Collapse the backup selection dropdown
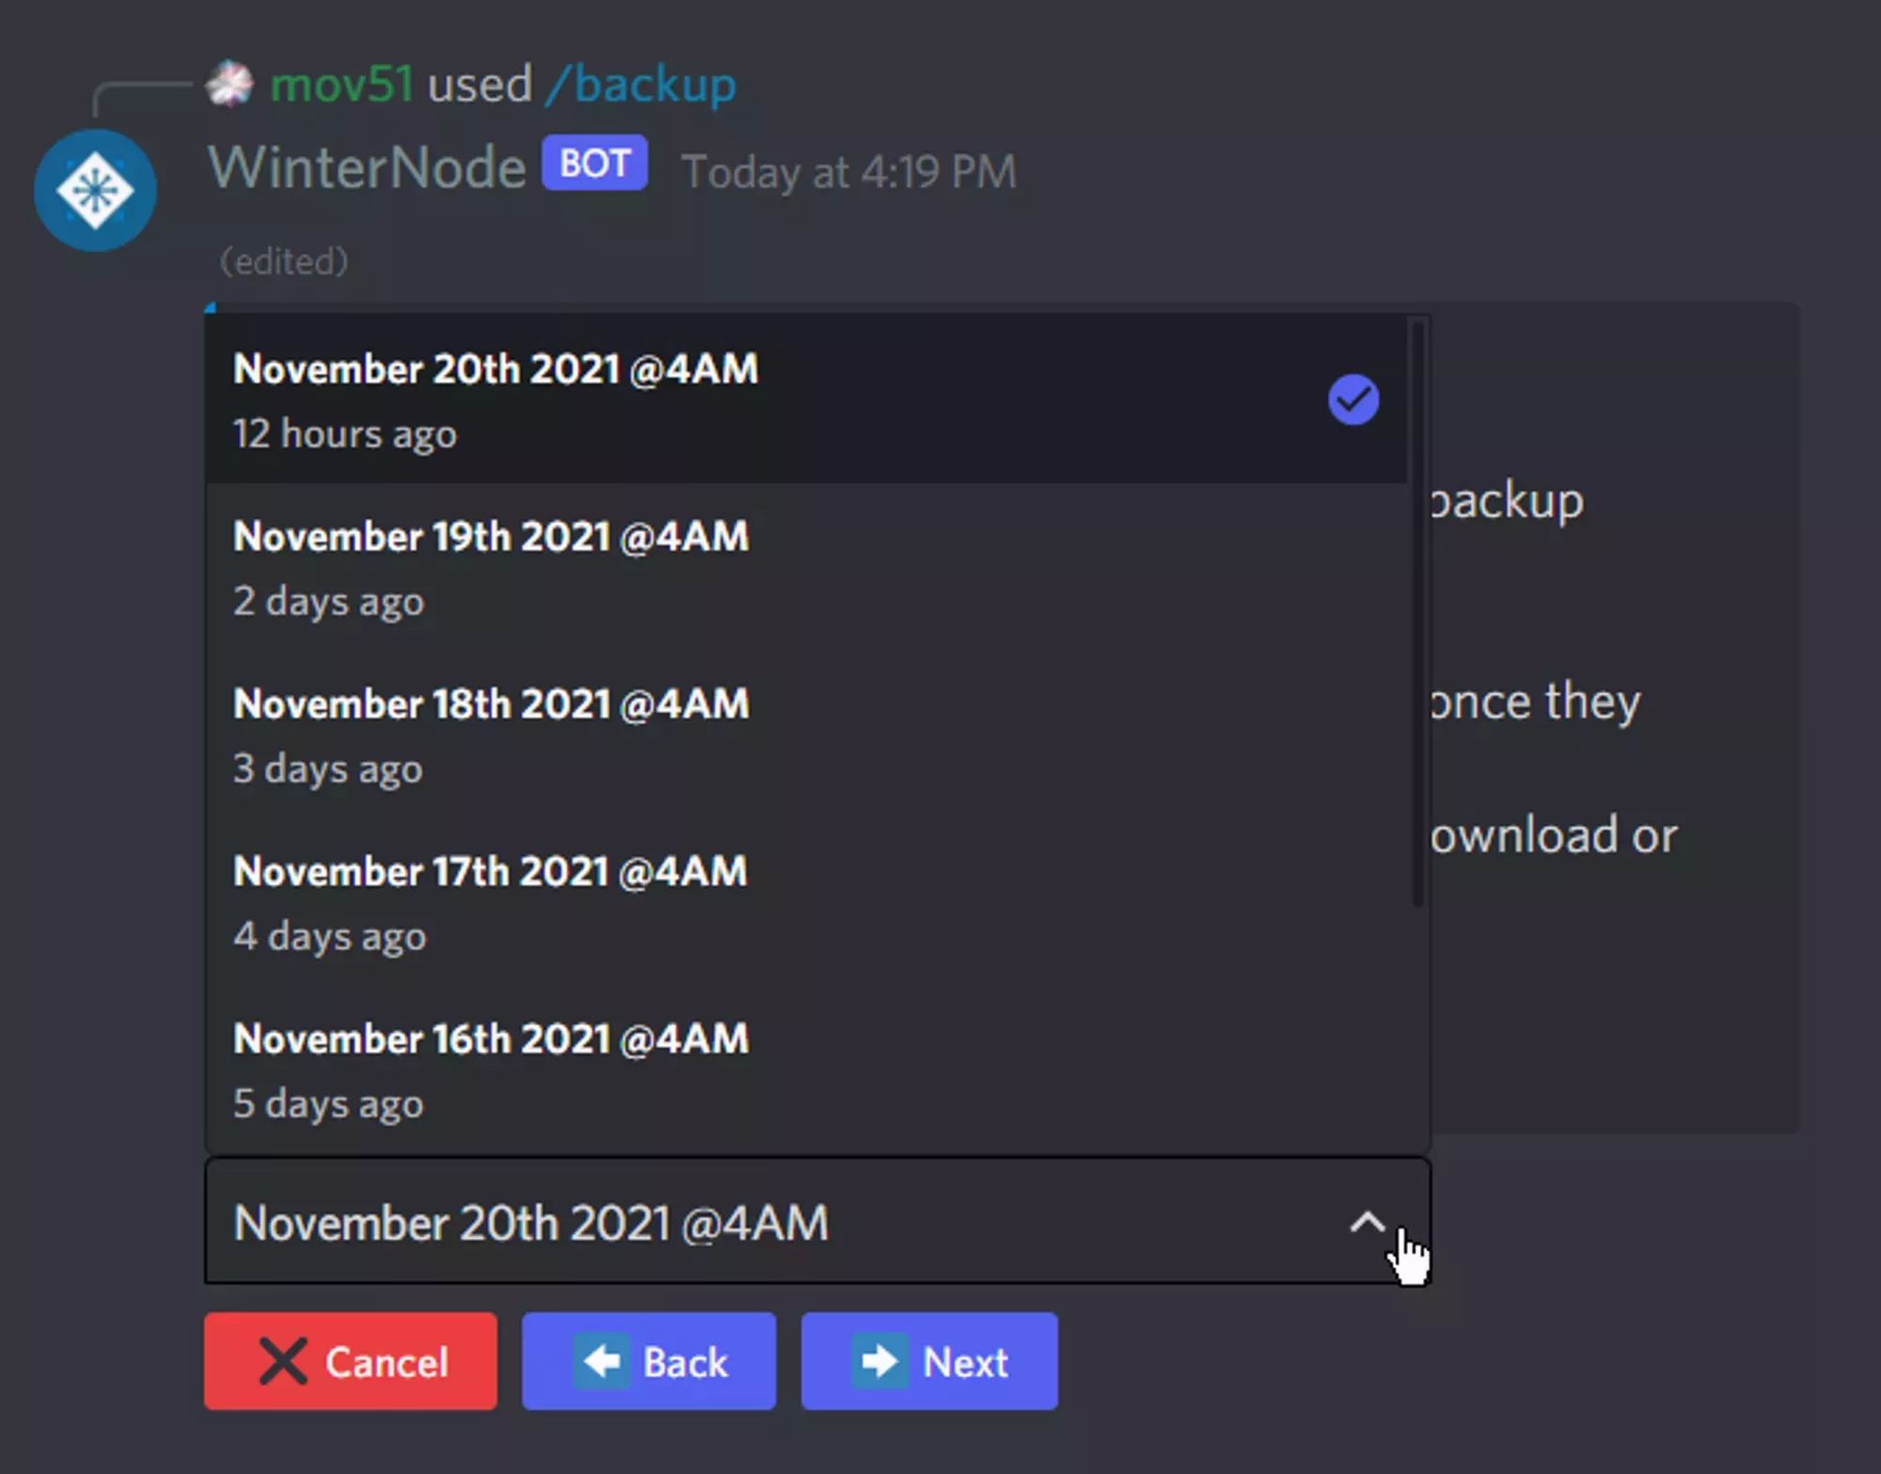Image resolution: width=1881 pixels, height=1474 pixels. coord(1368,1224)
